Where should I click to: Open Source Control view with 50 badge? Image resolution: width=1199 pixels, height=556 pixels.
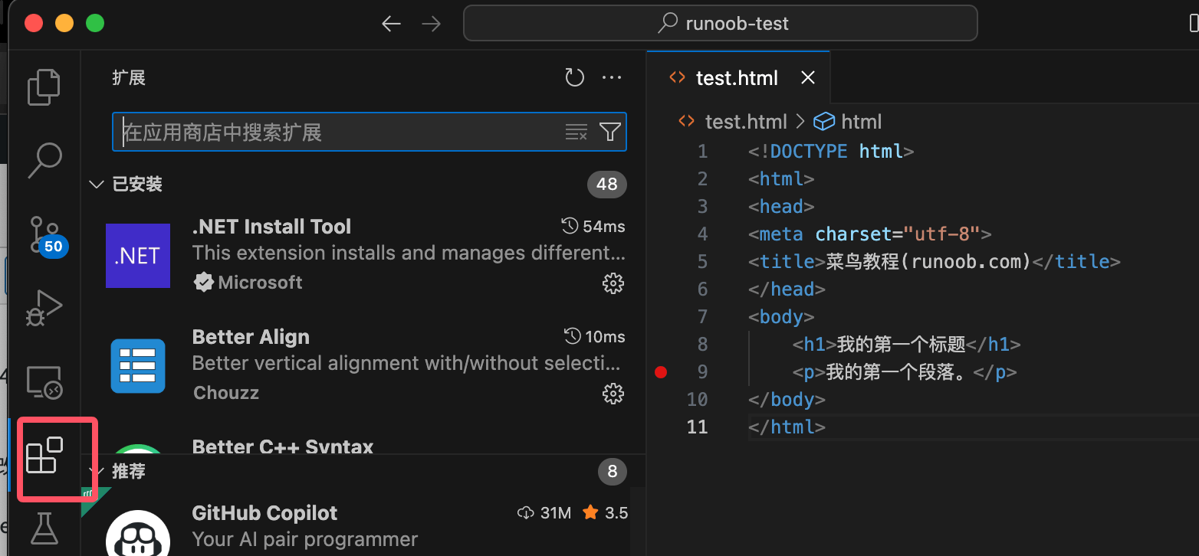(44, 234)
